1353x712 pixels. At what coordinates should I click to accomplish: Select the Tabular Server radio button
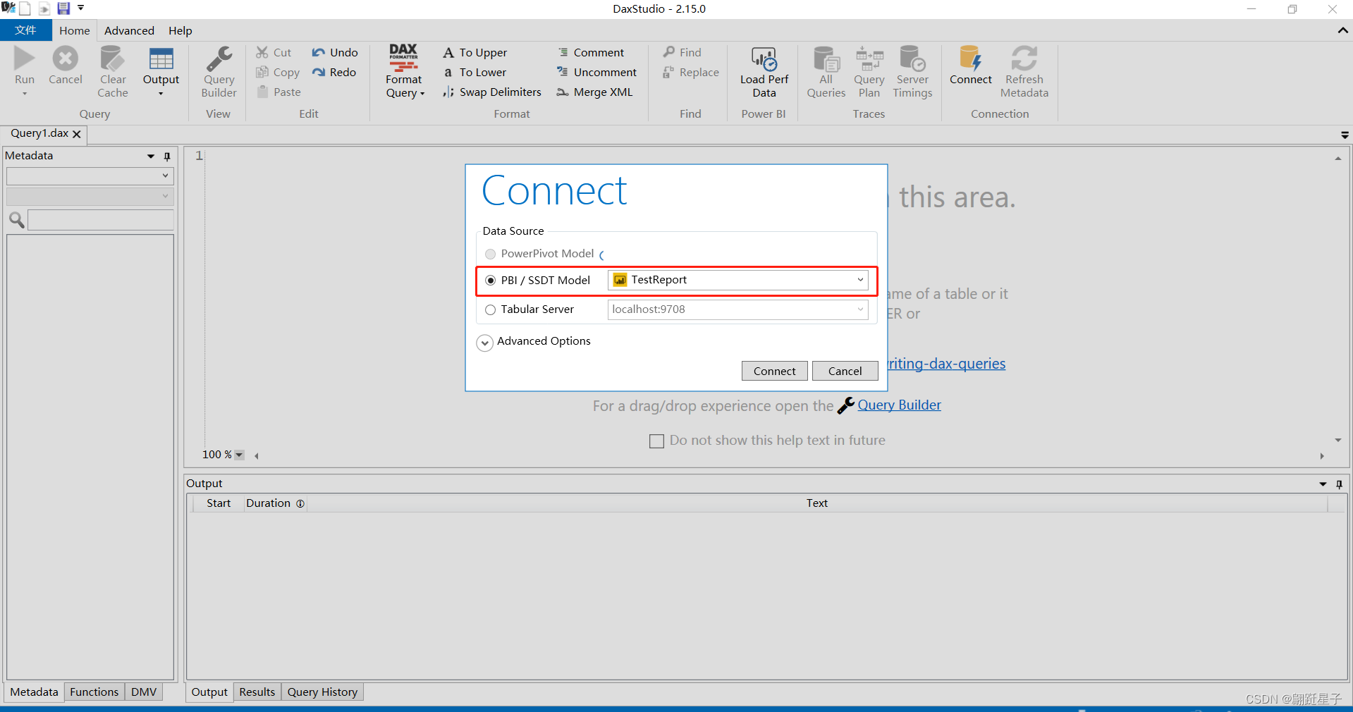point(490,309)
